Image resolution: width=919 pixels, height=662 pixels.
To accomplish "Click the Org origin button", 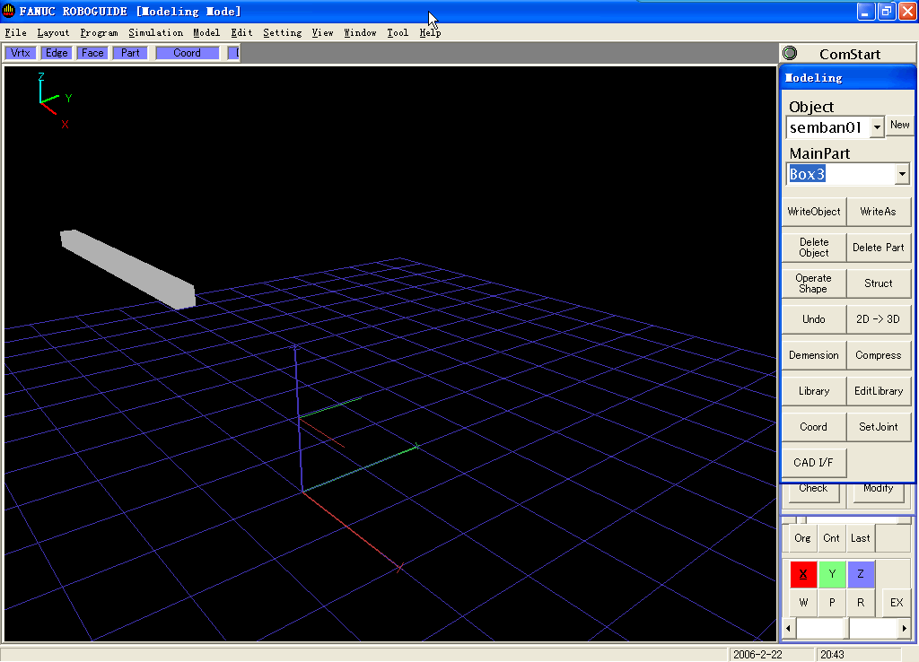I will pos(802,538).
